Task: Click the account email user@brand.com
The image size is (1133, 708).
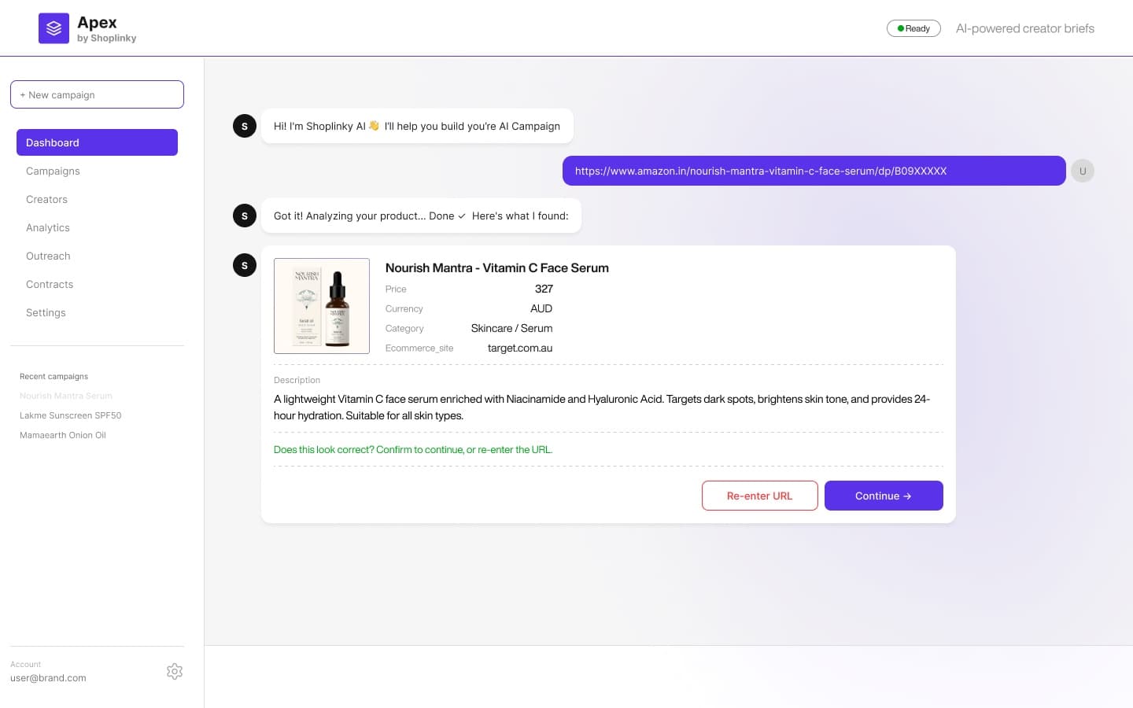Action: [x=48, y=678]
